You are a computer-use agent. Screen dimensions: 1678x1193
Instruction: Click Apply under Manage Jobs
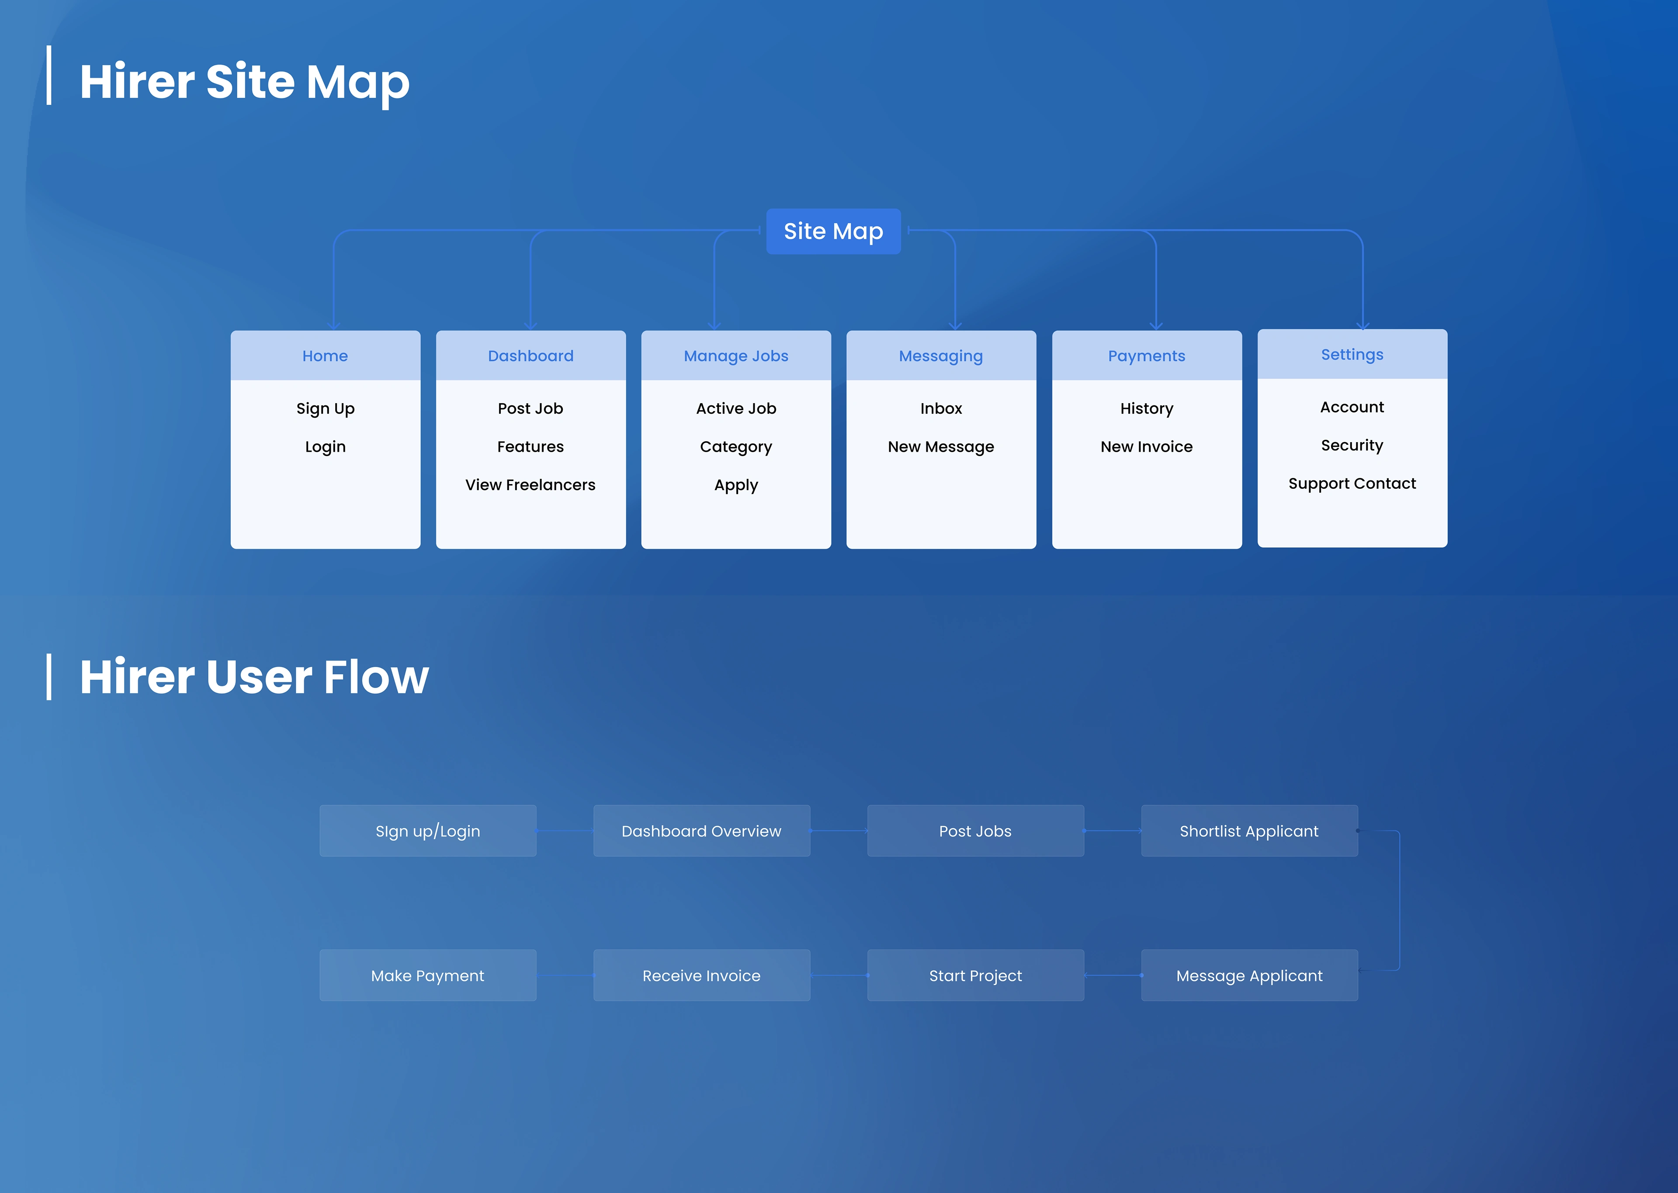click(x=736, y=485)
